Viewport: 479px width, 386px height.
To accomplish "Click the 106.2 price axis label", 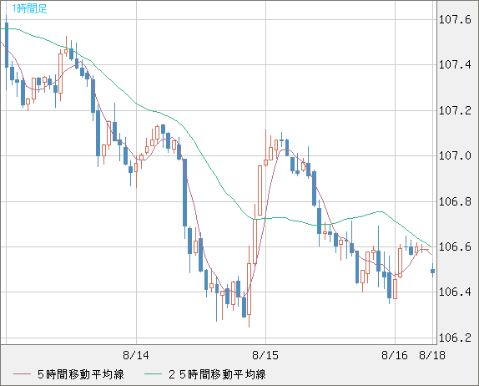I will pos(455,338).
